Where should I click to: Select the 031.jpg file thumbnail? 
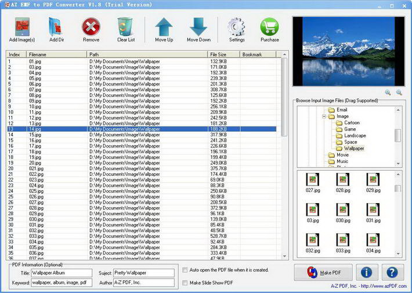tap(373, 213)
